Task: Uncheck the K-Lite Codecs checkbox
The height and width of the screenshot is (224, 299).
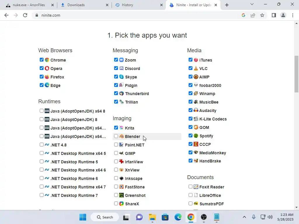Action: pos(190,119)
